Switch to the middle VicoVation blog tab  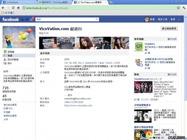[x=55, y=2]
